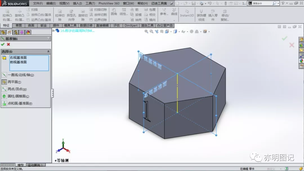
Task: Switch to the DimXpert tab
Action: [x=131, y=25]
